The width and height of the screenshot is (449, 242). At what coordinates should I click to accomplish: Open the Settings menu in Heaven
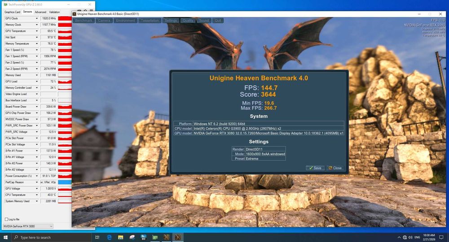[171, 21]
